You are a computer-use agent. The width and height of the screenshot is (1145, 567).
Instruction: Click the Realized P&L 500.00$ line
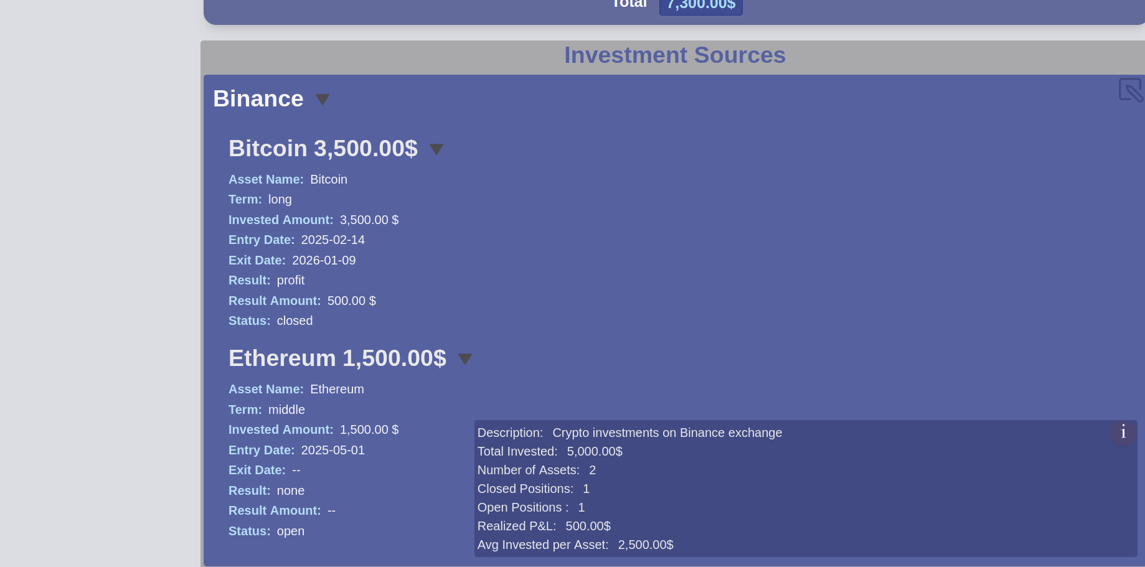(x=544, y=527)
